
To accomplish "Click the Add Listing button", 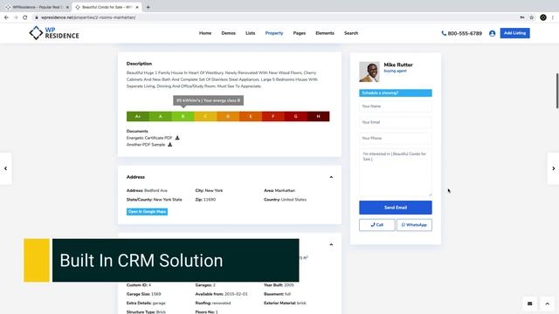I will (514, 33).
